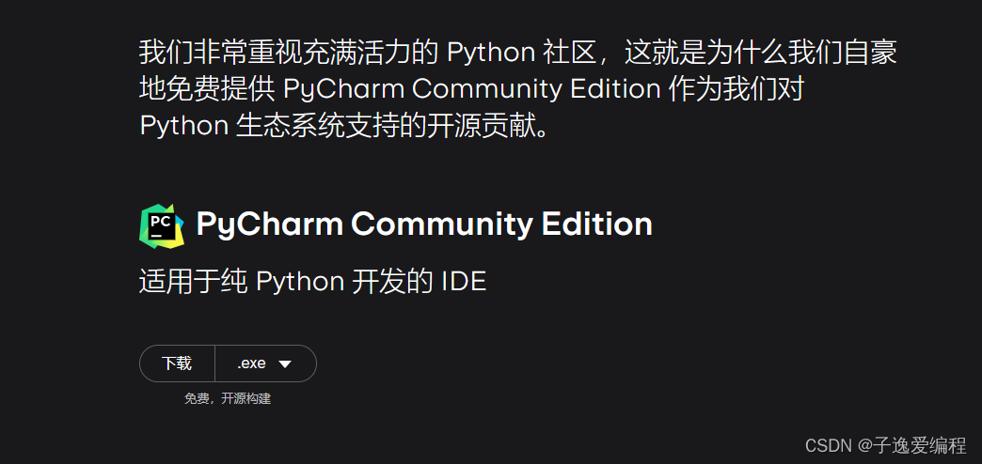Viewport: 982px width, 464px height.
Task: Click the word PyCharm in the heading
Action: pyautogui.click(x=270, y=224)
